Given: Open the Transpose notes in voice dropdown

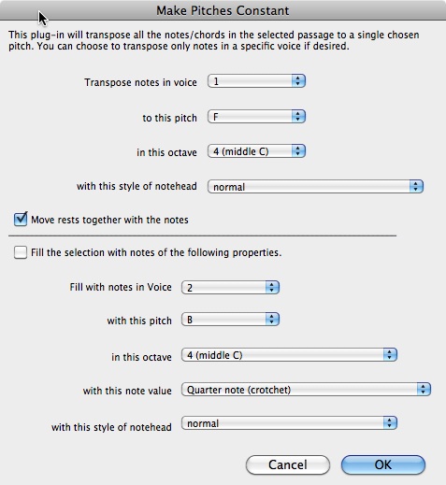Looking at the screenshot, I should point(256,81).
